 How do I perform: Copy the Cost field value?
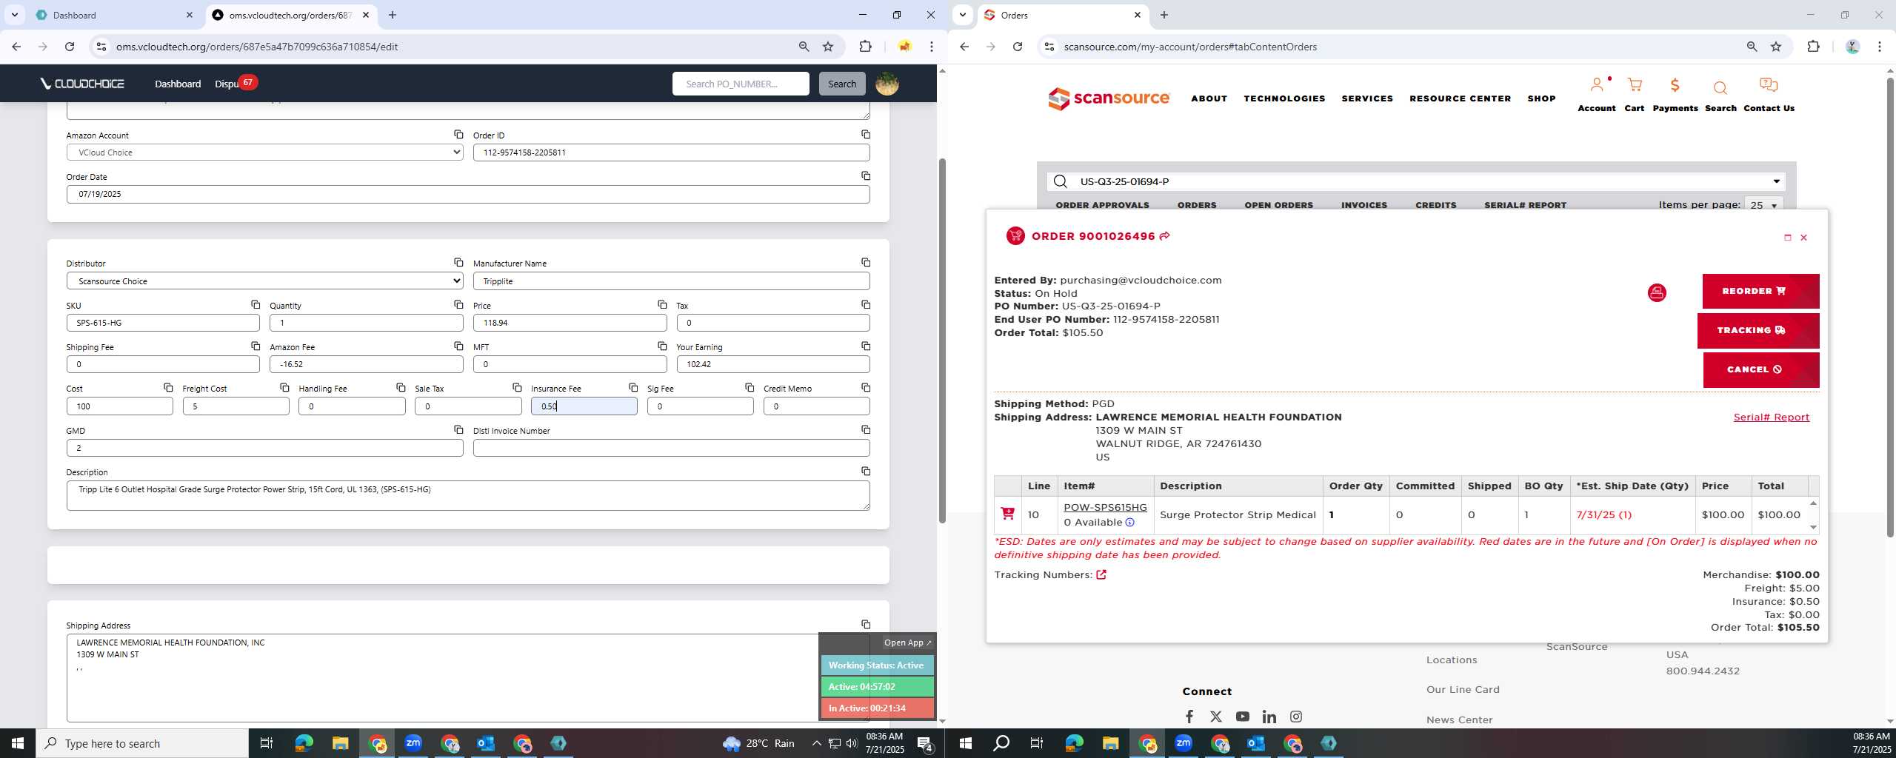tap(168, 388)
